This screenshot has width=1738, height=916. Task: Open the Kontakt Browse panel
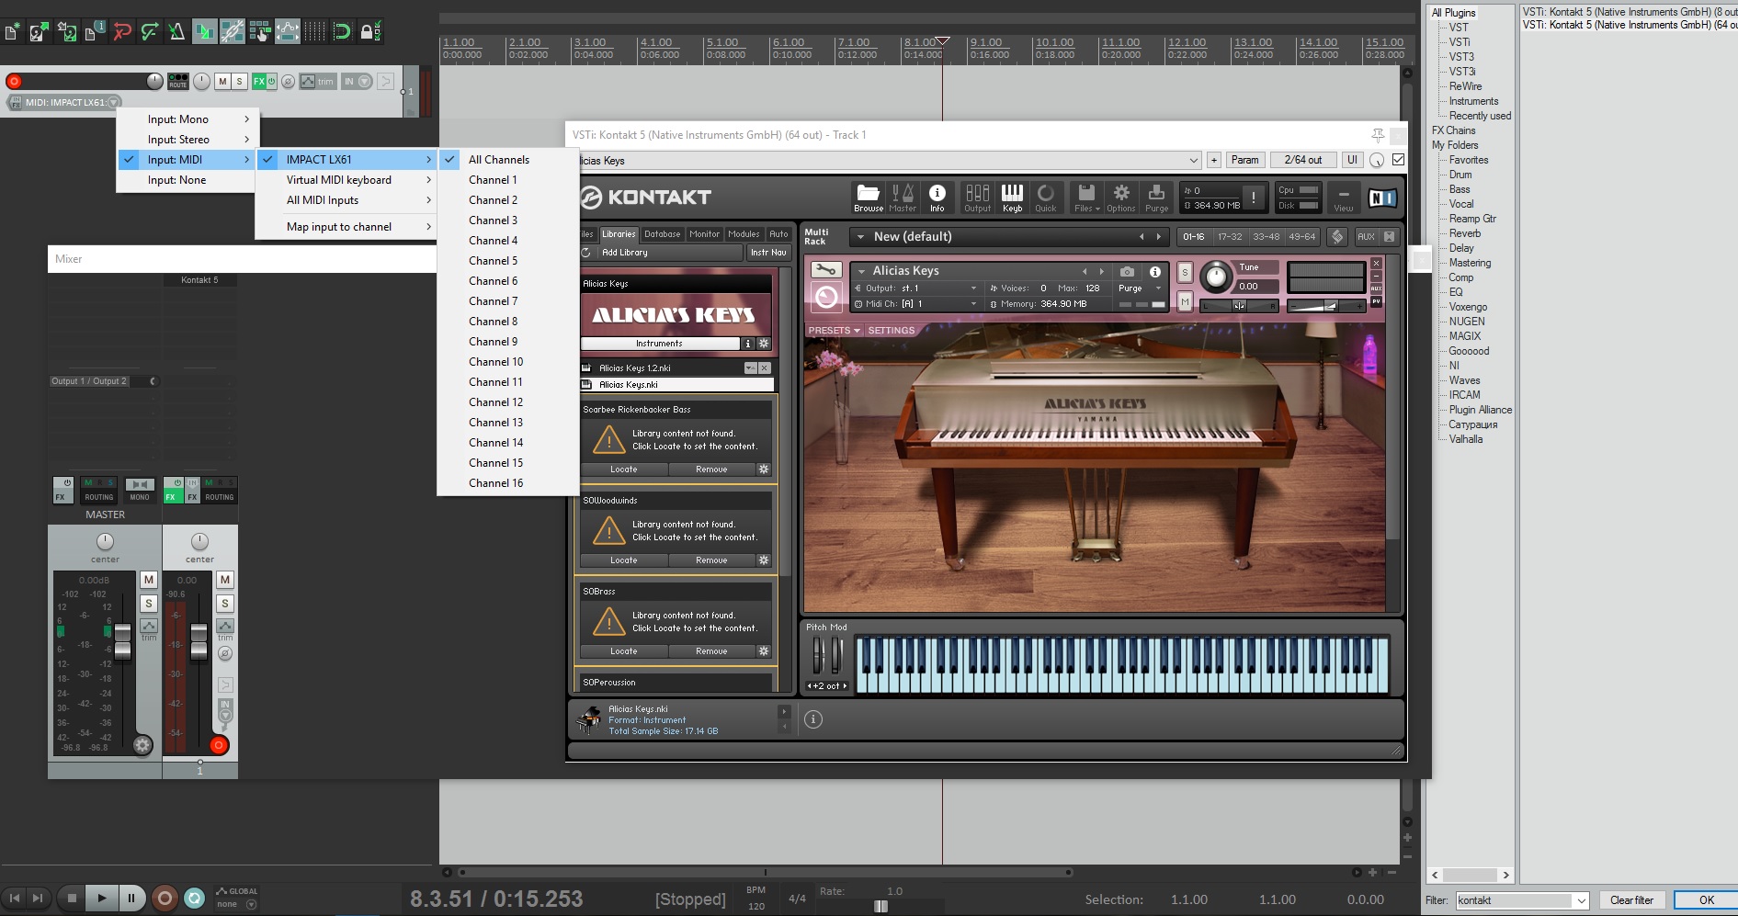pyautogui.click(x=868, y=197)
